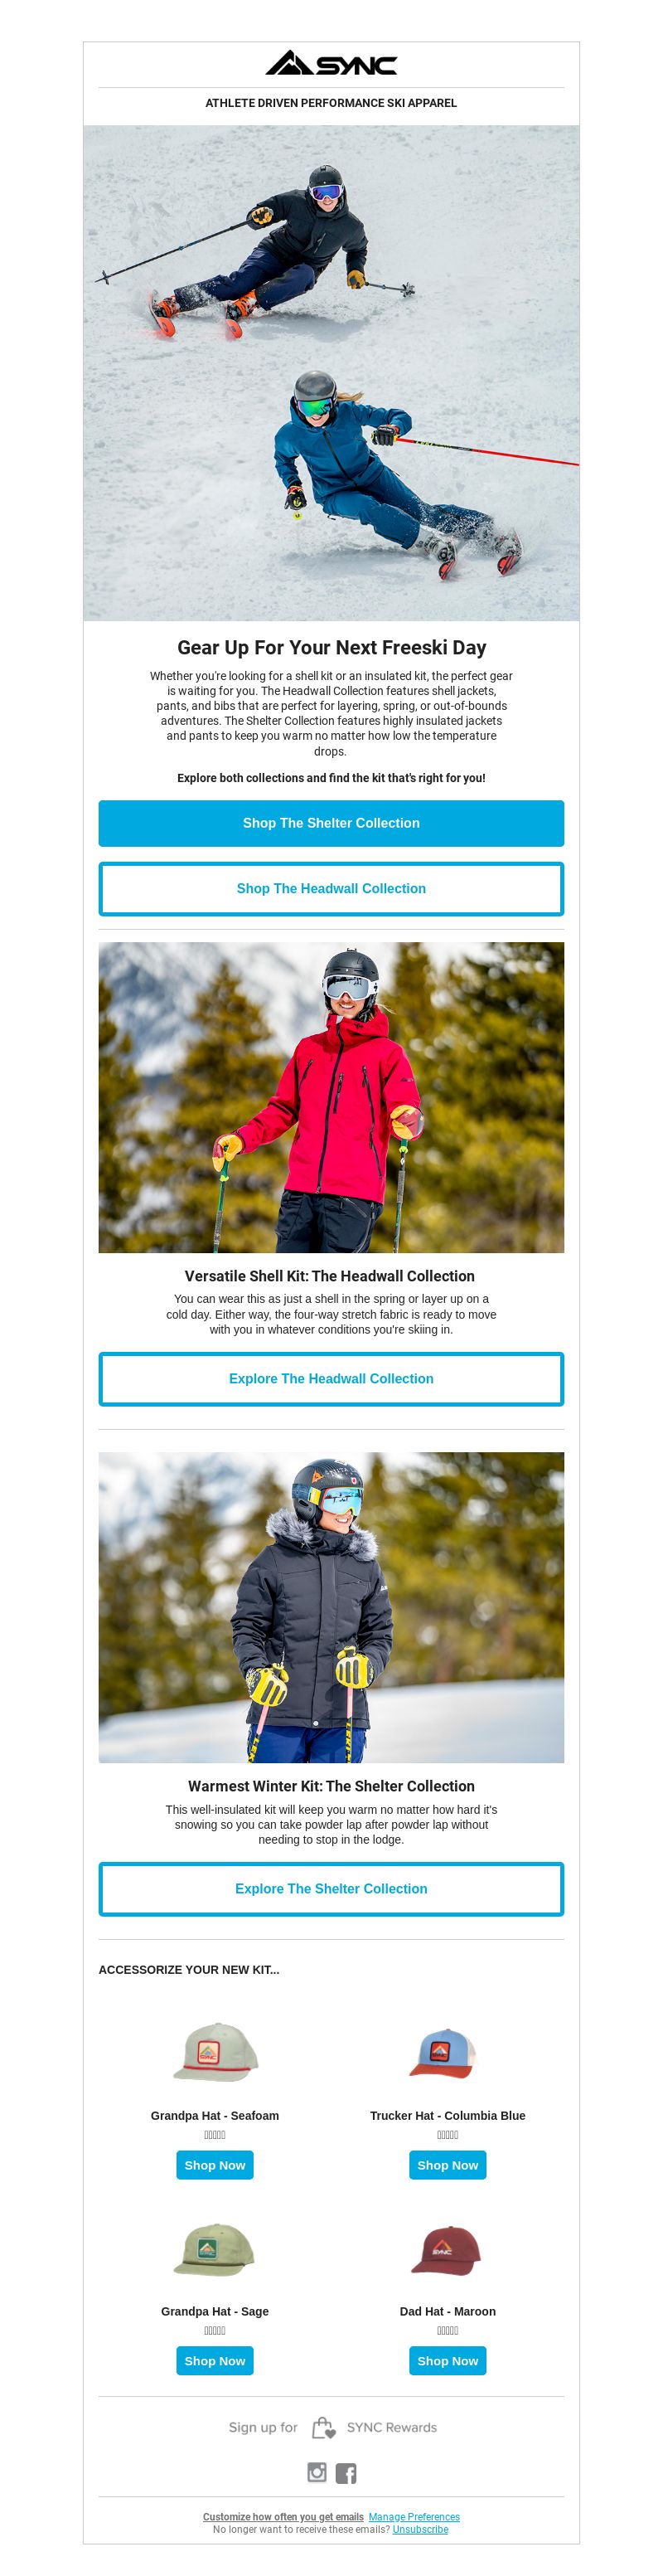The width and height of the screenshot is (663, 2576).
Task: Click the Unsubscribe link
Action: (x=420, y=2529)
